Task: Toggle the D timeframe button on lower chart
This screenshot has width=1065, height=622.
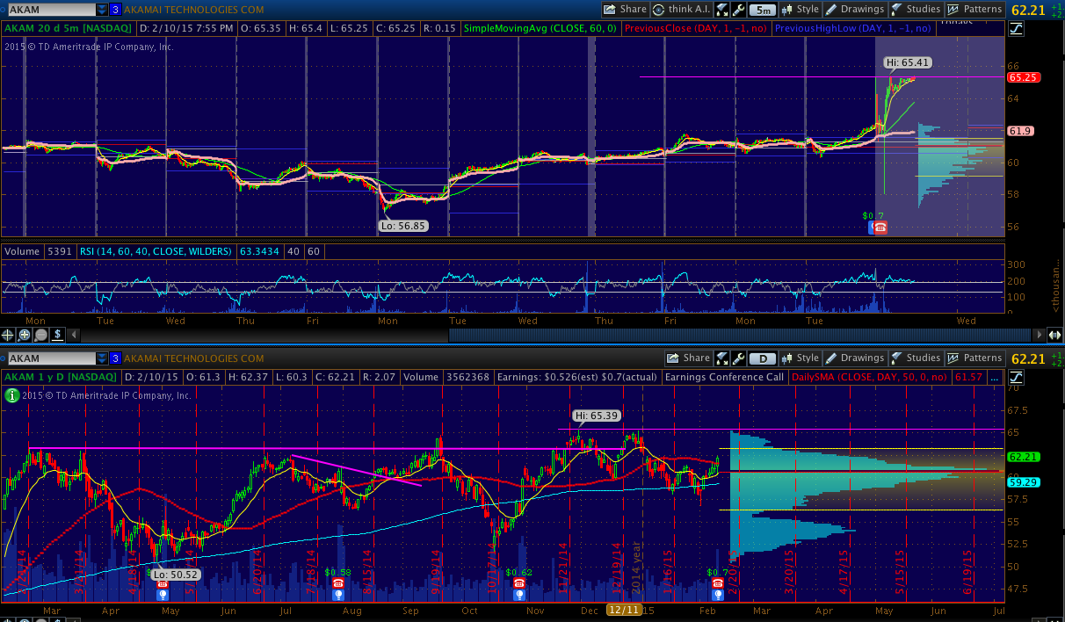Action: tap(763, 358)
